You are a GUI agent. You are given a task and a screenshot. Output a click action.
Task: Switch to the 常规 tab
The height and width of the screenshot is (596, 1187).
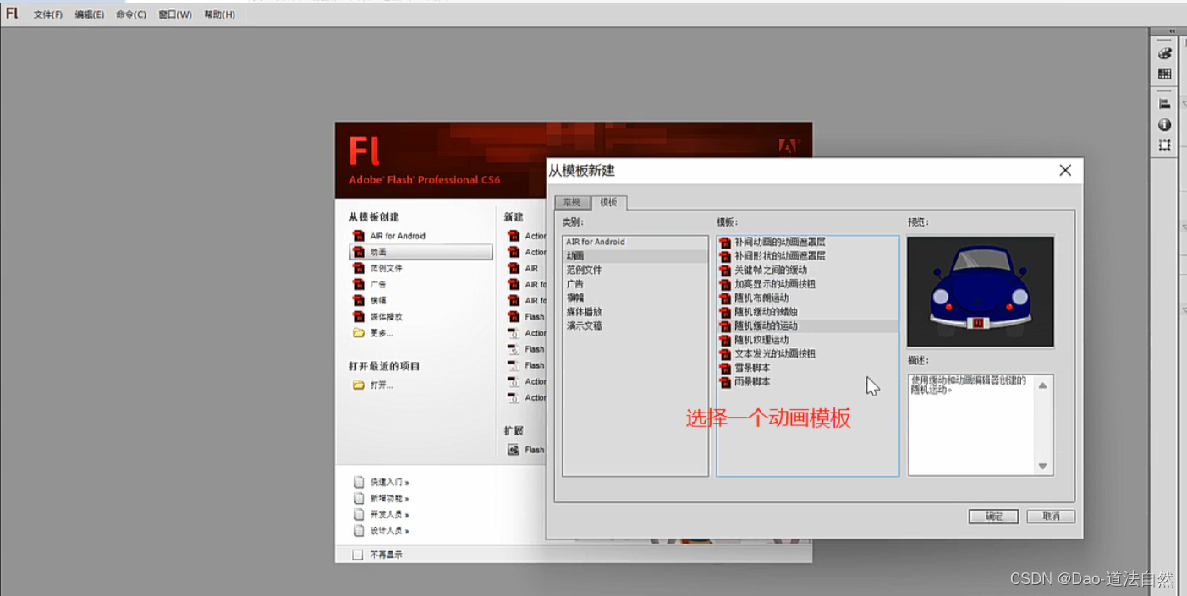click(x=572, y=202)
